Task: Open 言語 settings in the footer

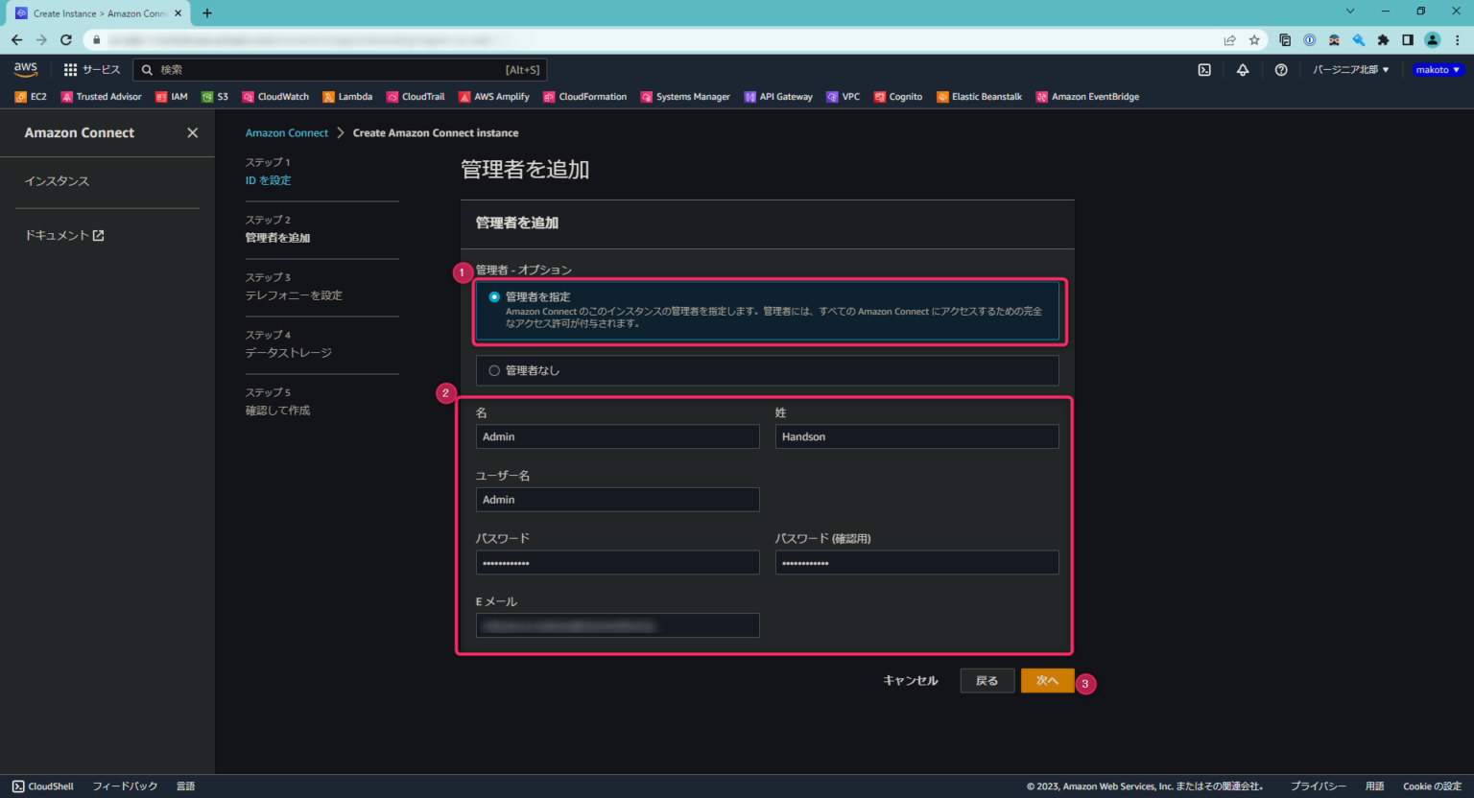Action: (185, 786)
